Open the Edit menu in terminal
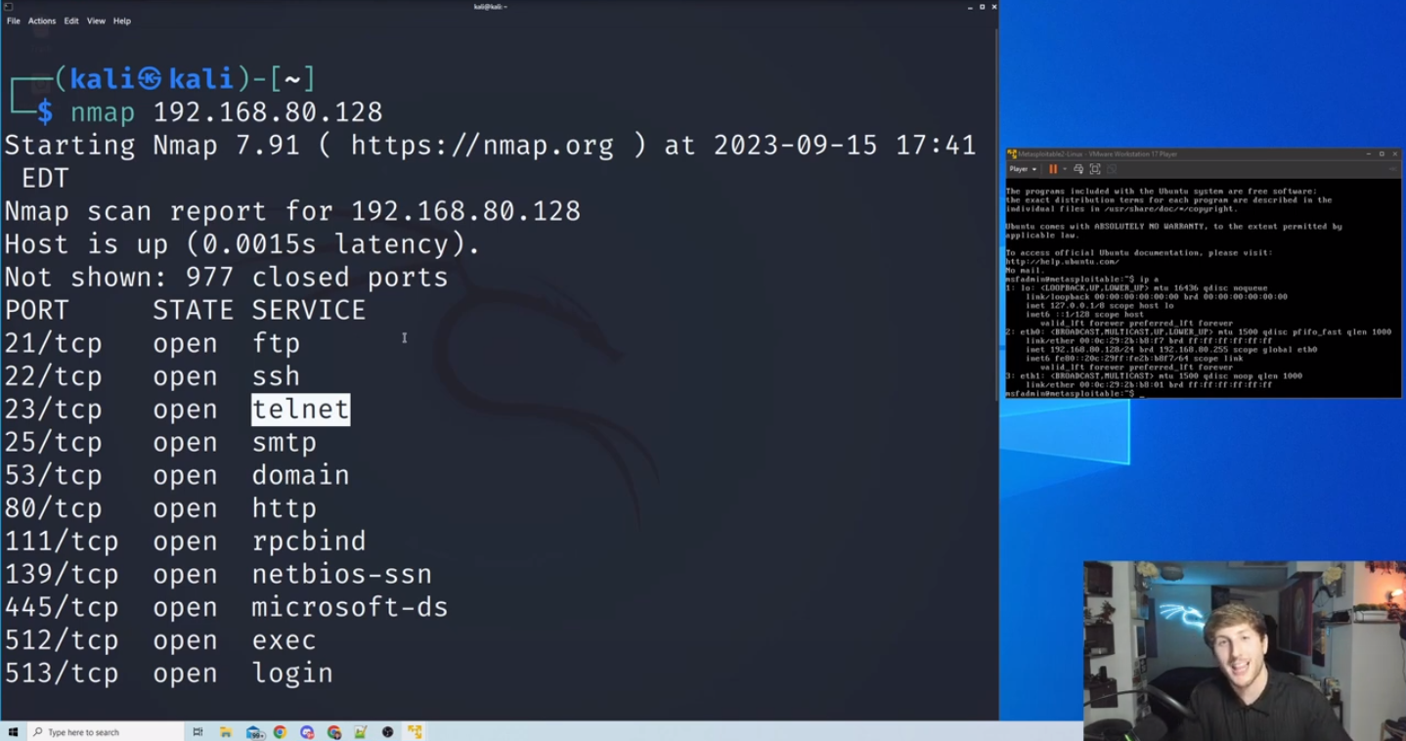This screenshot has width=1406, height=741. pyautogui.click(x=71, y=21)
